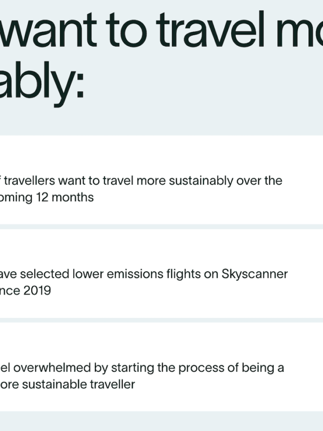Select the card about lower emissions flights

pos(161,273)
